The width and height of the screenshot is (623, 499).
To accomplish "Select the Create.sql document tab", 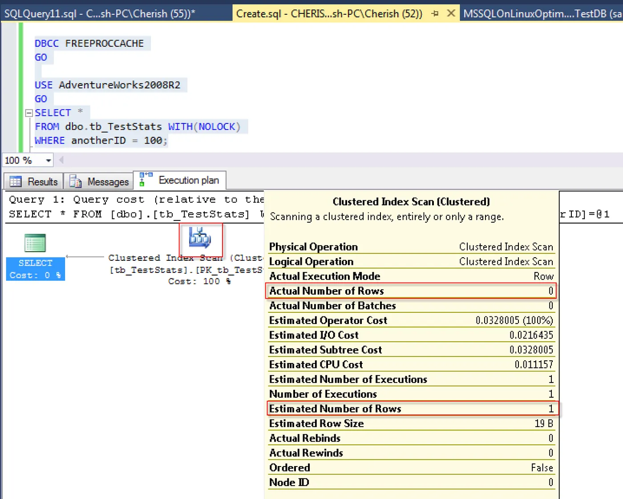I will (329, 14).
